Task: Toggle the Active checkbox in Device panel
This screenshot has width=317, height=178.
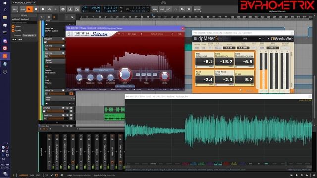Action: coord(13,26)
